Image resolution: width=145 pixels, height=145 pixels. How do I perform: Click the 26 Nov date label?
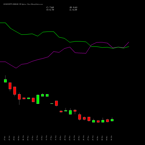click(x=84, y=138)
